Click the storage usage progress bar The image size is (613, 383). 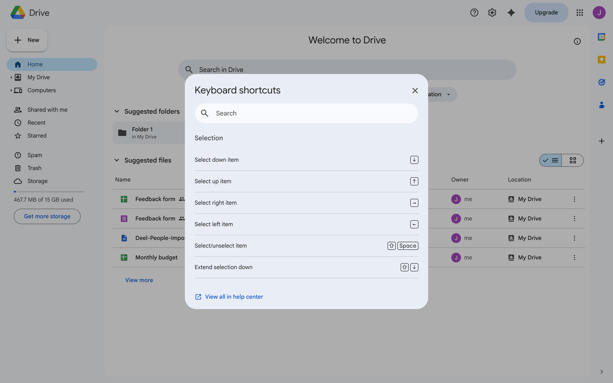[x=49, y=191]
